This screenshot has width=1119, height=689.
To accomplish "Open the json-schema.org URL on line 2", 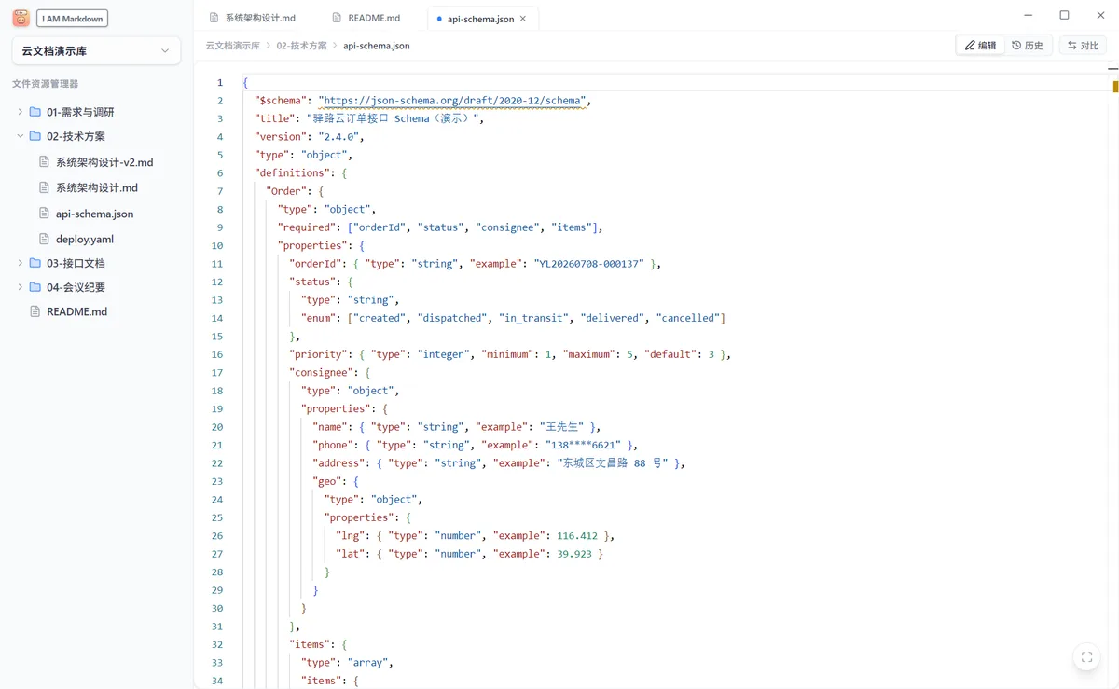I will pyautogui.click(x=452, y=100).
